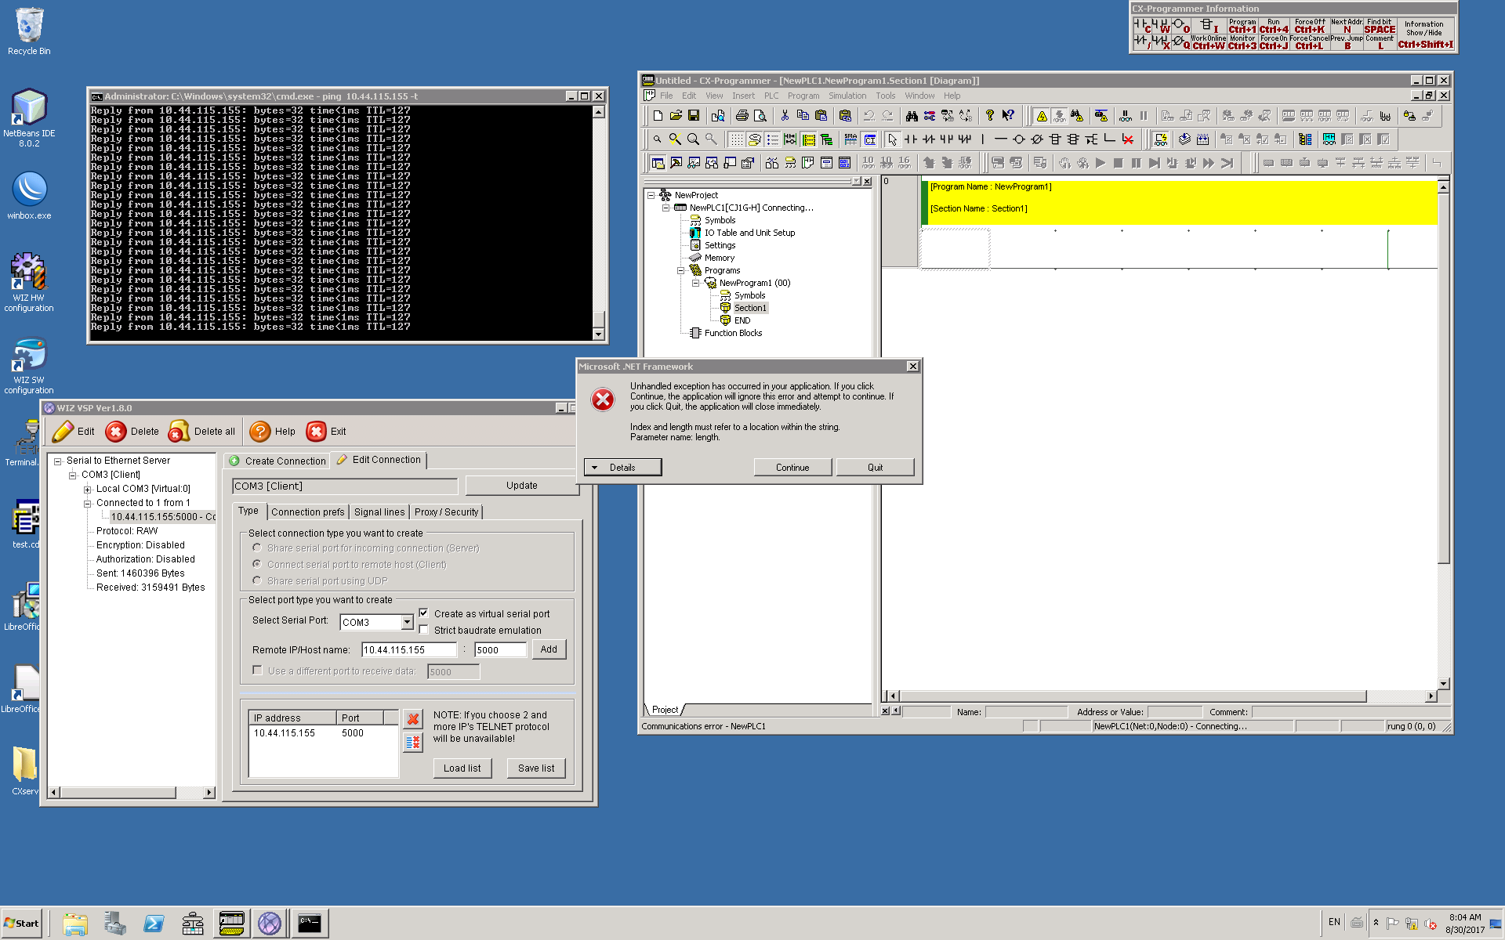Click the Save floppy disk icon in CX-Programmer
The image size is (1505, 940).
click(x=693, y=116)
